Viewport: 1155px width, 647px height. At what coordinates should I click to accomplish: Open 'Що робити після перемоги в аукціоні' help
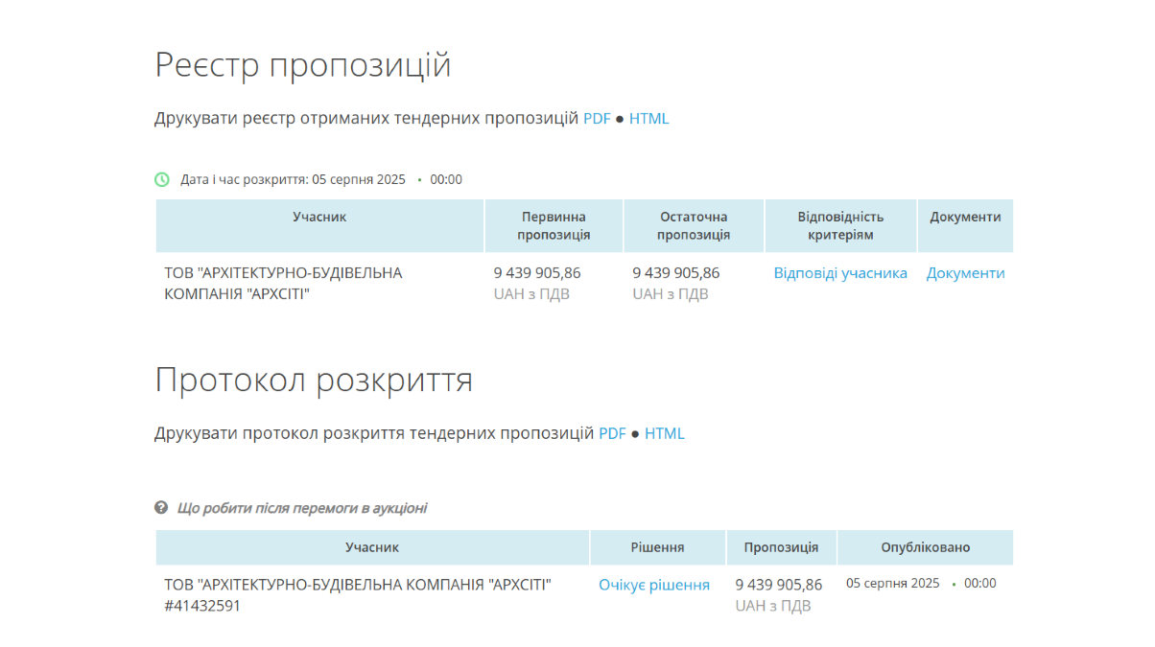coord(302,508)
